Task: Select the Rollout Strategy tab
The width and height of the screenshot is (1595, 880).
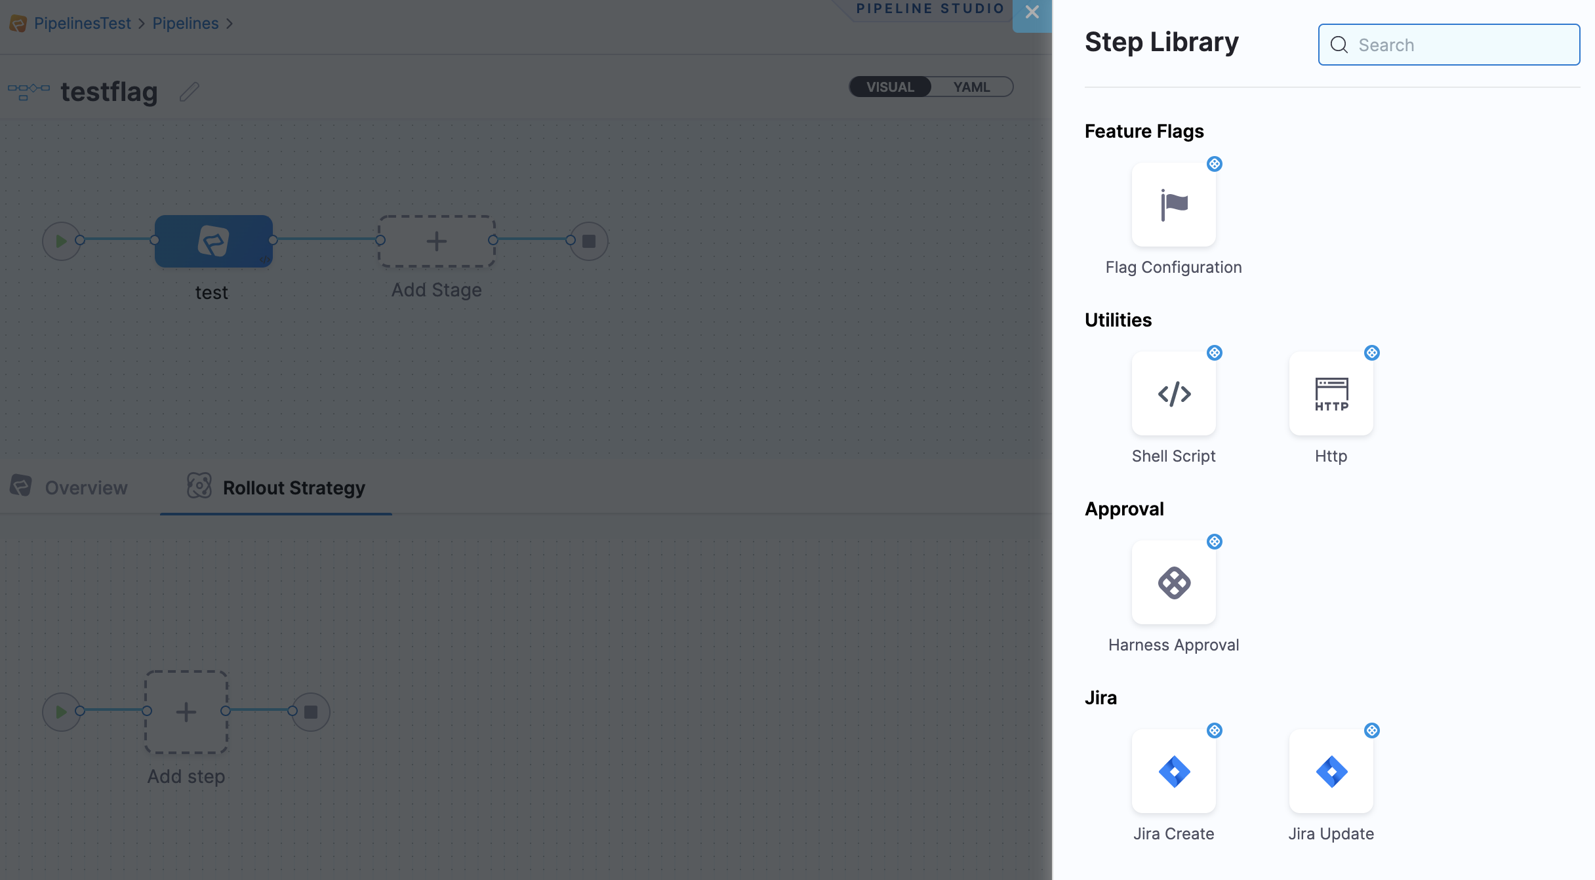Action: pos(294,487)
